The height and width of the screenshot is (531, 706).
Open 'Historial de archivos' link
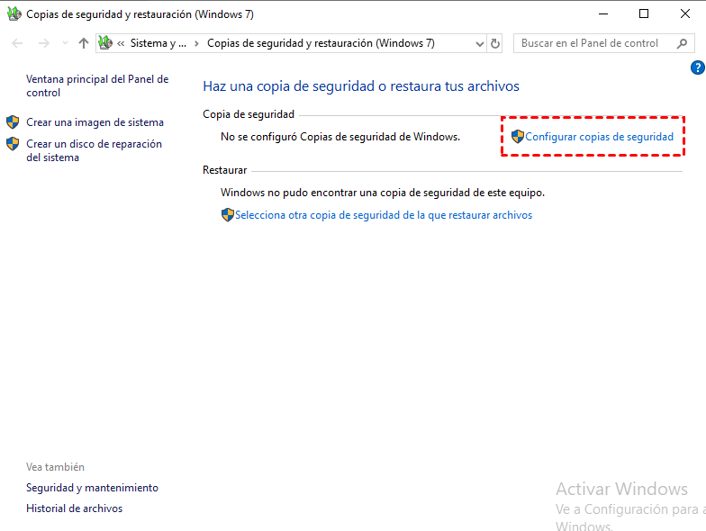coord(74,508)
